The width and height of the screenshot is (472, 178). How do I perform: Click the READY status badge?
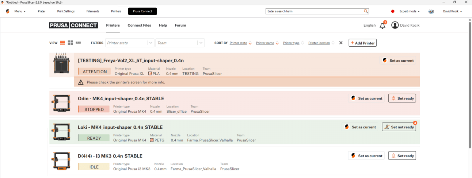click(94, 138)
